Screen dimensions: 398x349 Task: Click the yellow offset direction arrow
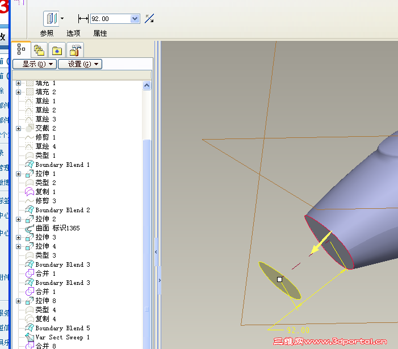pyautogui.click(x=321, y=243)
